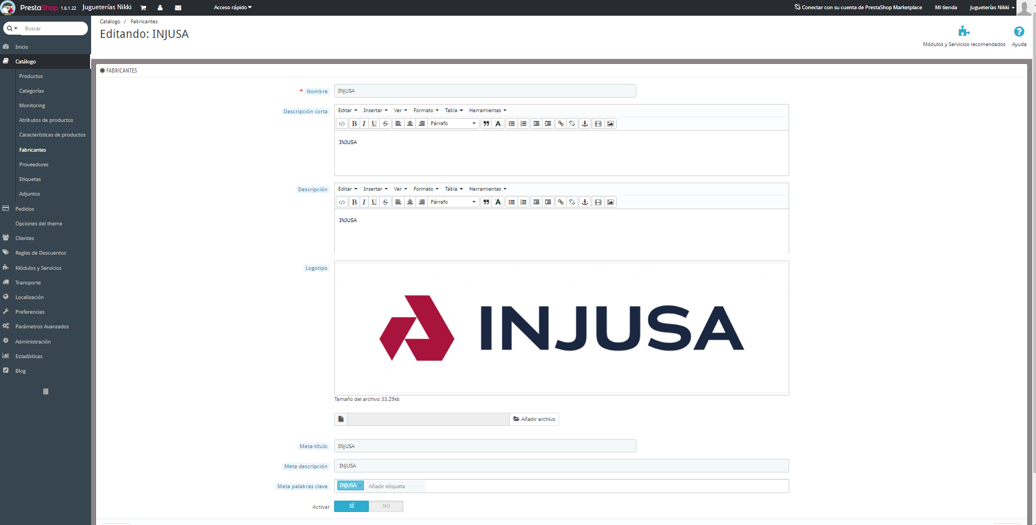Screen dimensions: 1036x525
Task: Open Módulos y Servicios recomendados puzzle icon
Action: (x=964, y=31)
